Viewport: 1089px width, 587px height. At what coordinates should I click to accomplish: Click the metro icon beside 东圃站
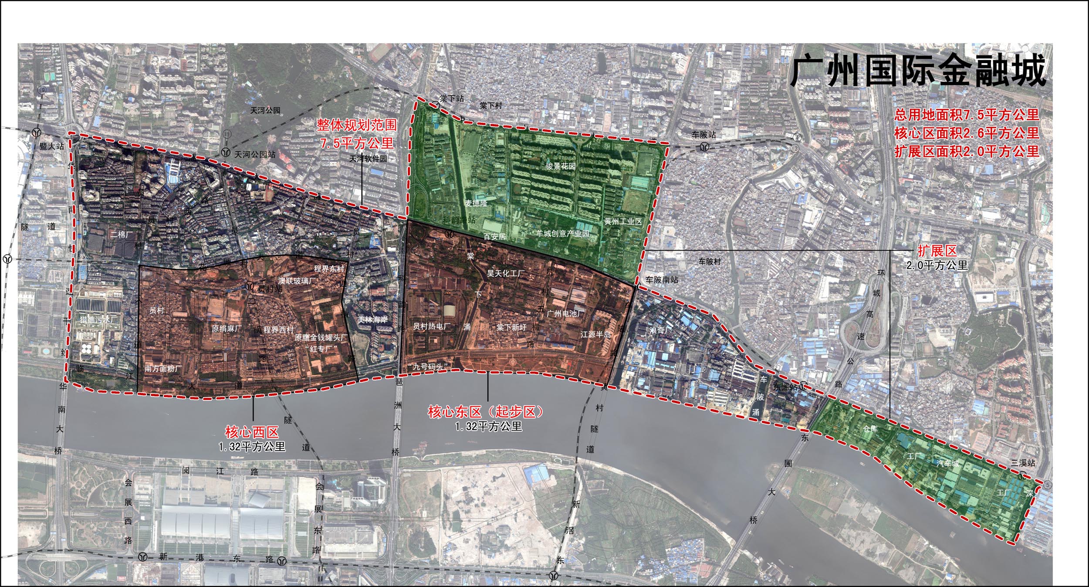(x=803, y=385)
